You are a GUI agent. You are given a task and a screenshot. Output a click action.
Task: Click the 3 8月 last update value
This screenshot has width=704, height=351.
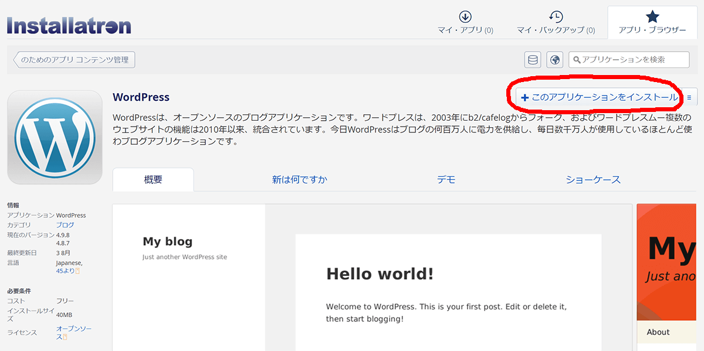(64, 253)
